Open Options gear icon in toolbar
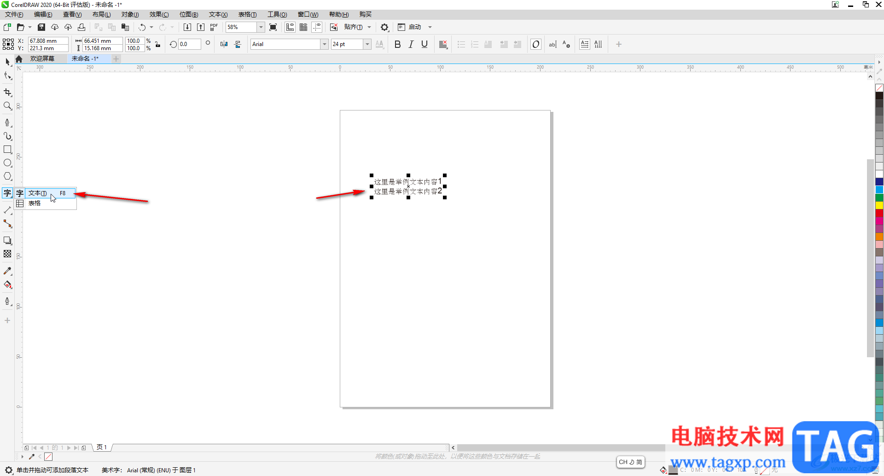Viewport: 884px width, 476px height. click(x=384, y=27)
